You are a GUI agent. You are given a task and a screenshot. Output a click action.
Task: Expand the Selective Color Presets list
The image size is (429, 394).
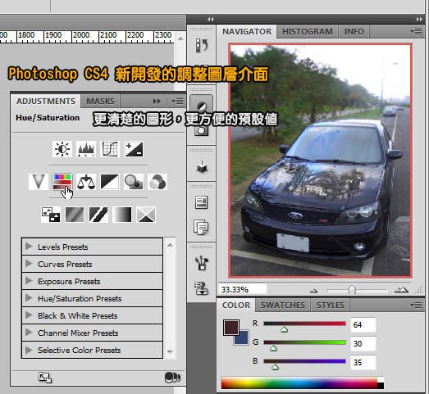[x=92, y=350]
